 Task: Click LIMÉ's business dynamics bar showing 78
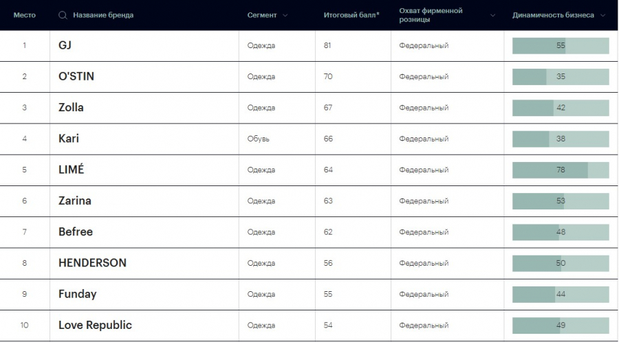(x=560, y=170)
